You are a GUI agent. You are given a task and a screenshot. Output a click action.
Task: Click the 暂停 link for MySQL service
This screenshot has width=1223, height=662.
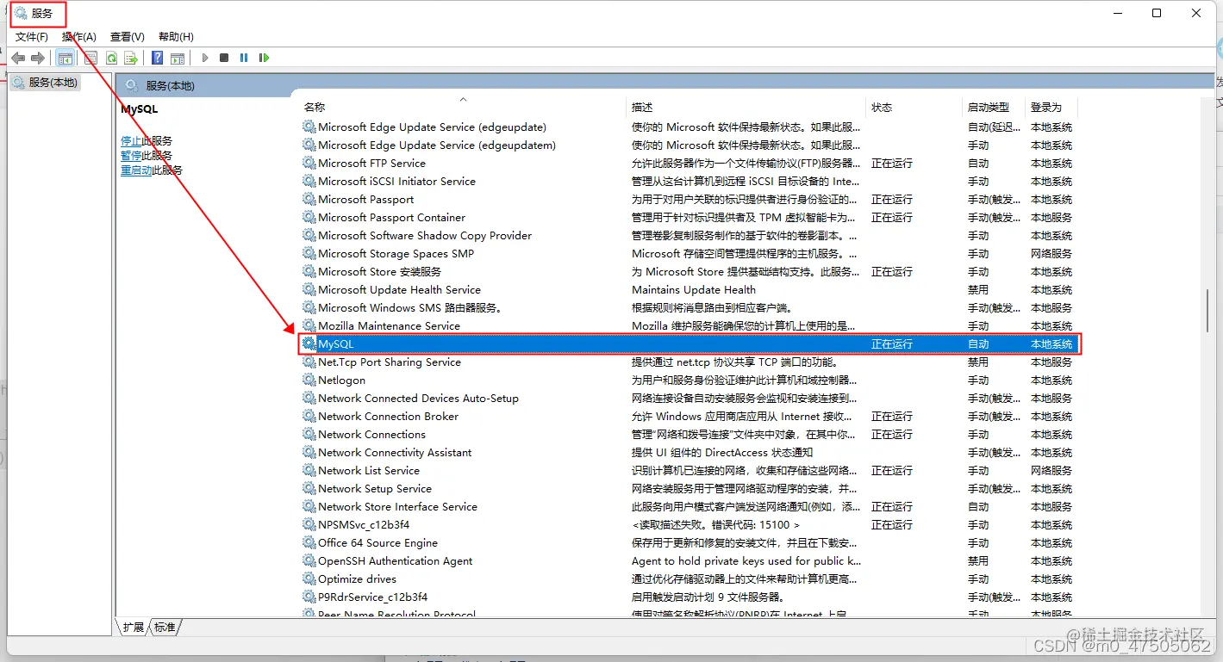point(131,155)
